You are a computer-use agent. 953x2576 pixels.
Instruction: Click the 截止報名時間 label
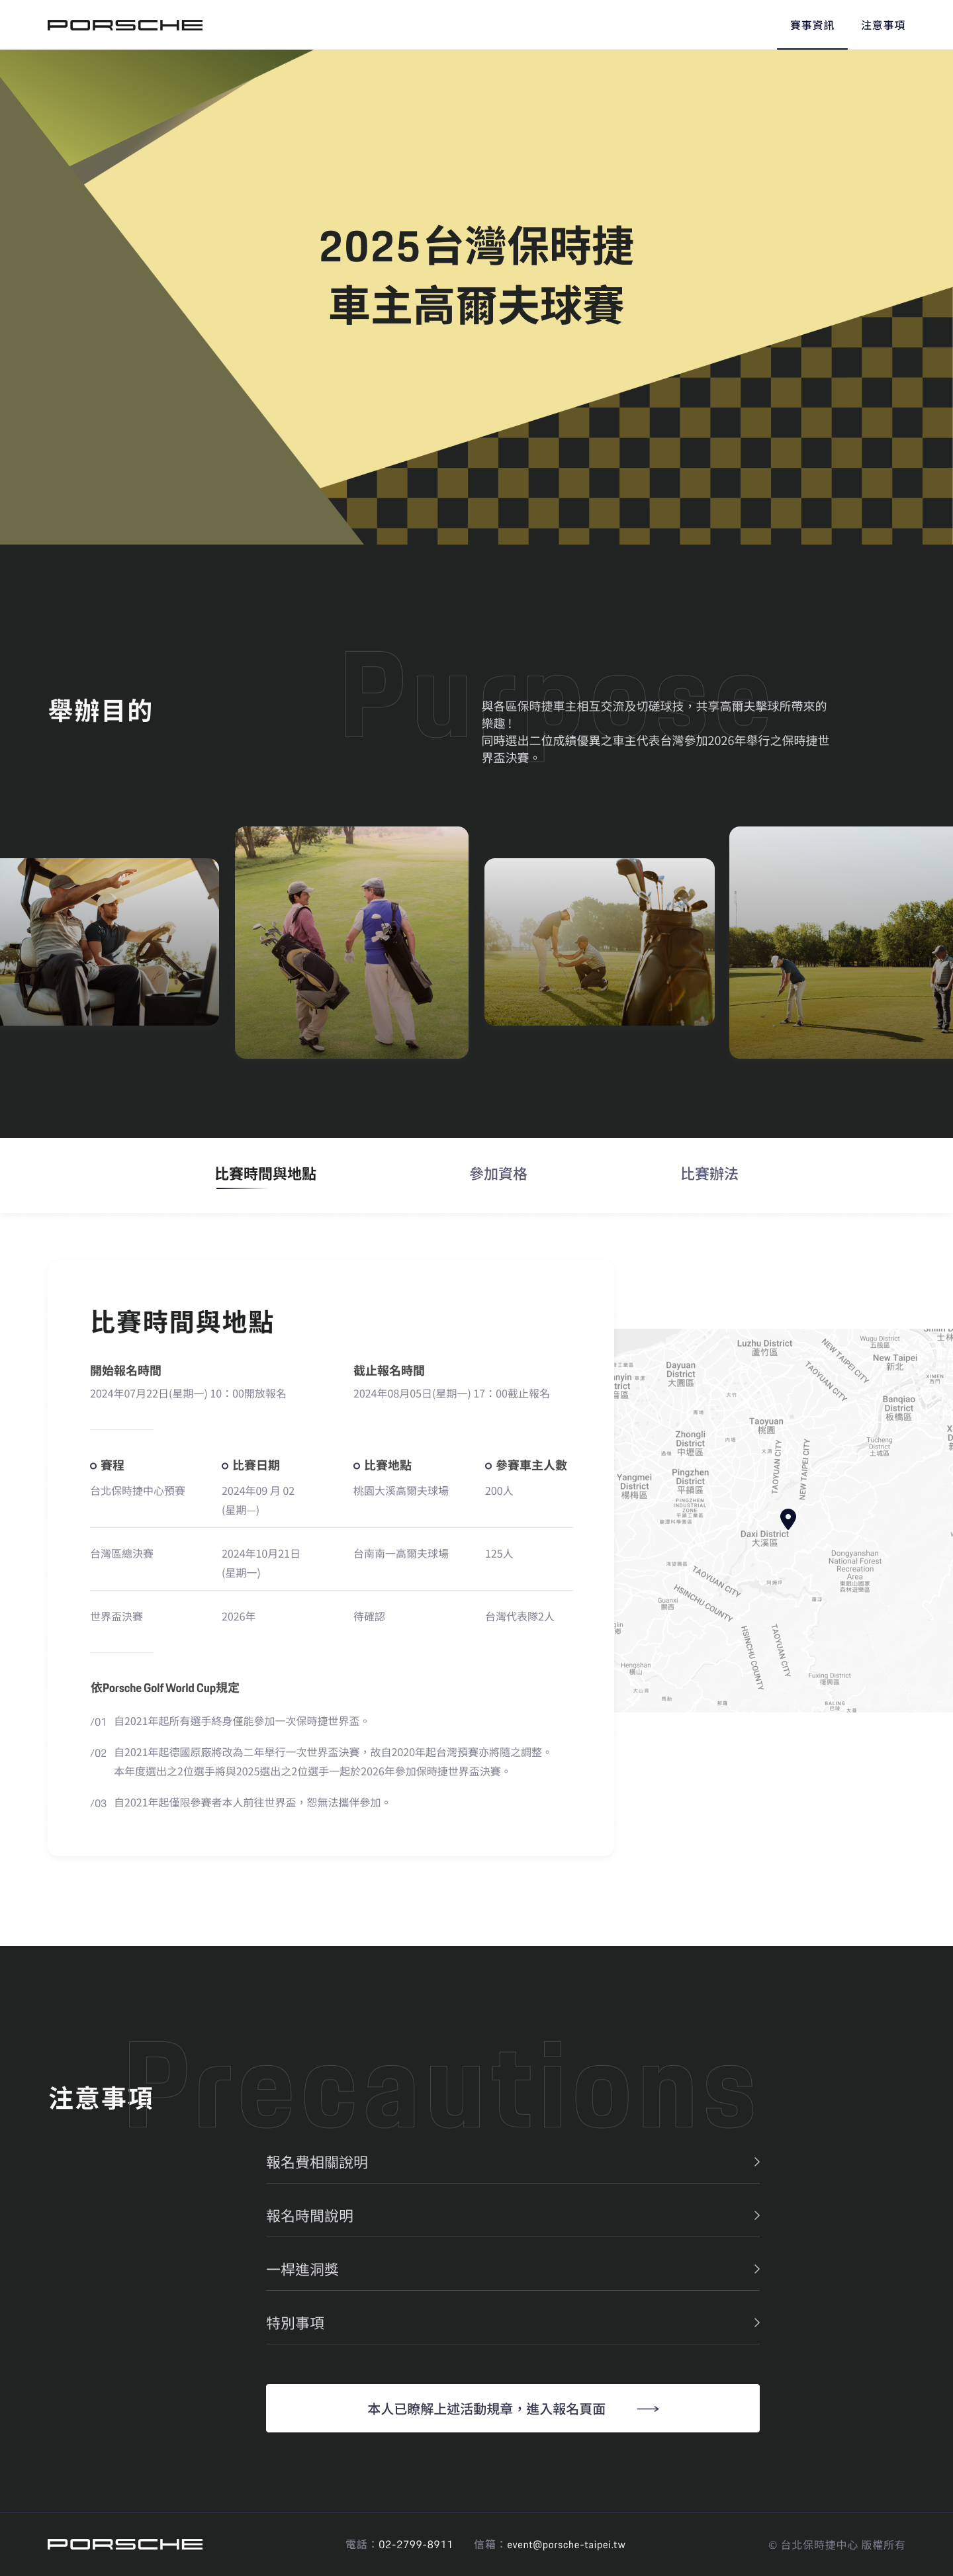pyautogui.click(x=389, y=1371)
